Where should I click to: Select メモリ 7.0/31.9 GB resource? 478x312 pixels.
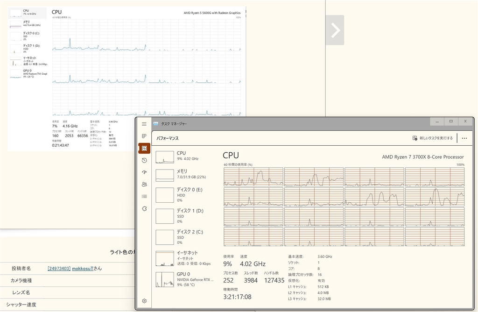point(186,174)
